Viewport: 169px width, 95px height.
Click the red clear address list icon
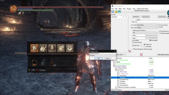point(141,55)
